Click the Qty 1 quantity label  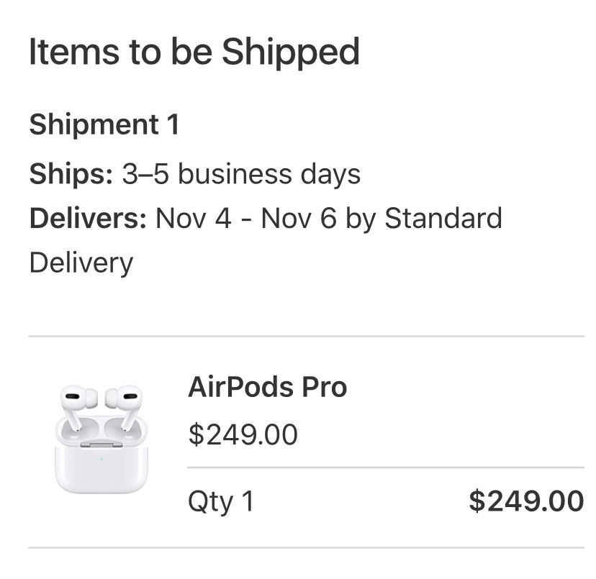[221, 501]
